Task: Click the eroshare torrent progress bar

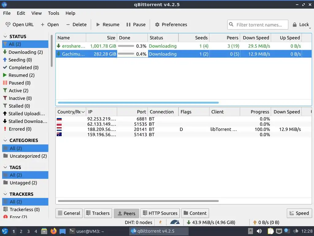Action: click(x=126, y=46)
